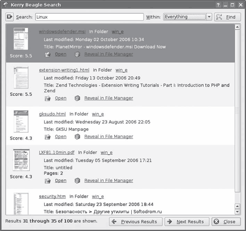This screenshot has width=246, height=231.
Task: Click Reveal in File Manager for LXF81.10min.pdf
Action: coord(109,180)
